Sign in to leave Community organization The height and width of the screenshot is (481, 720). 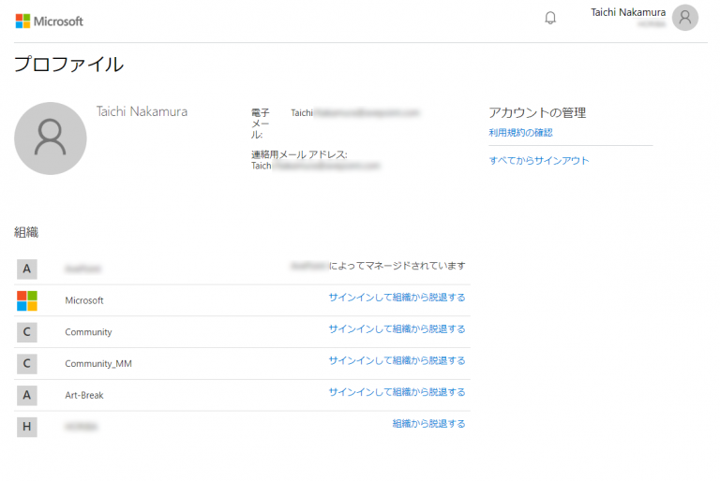[397, 329]
